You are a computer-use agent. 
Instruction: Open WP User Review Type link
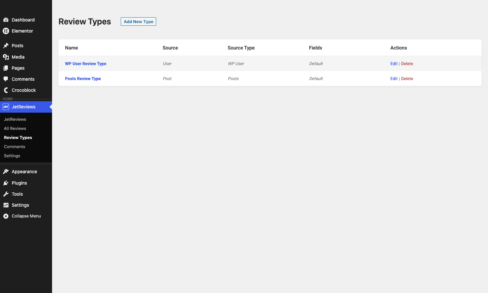[86, 64]
